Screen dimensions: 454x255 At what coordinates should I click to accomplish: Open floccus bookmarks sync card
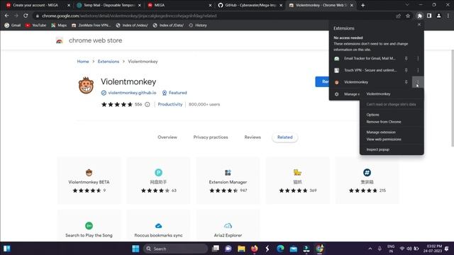tap(158, 226)
